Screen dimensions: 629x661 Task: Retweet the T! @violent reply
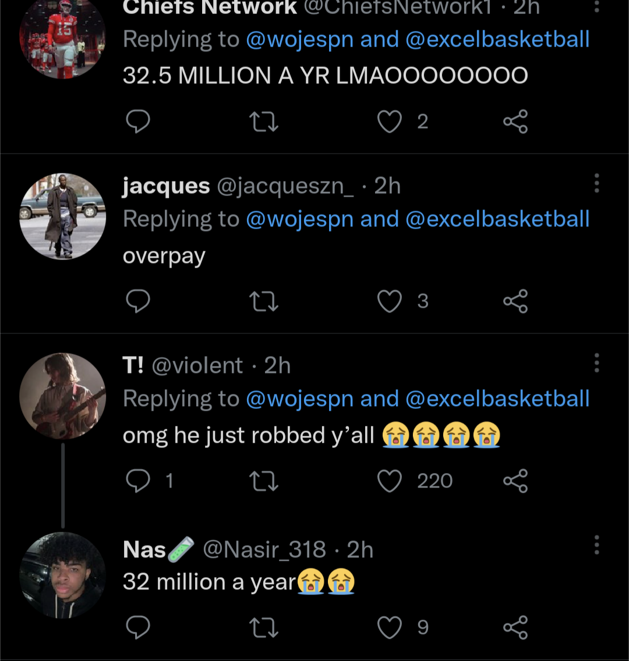[x=263, y=481]
